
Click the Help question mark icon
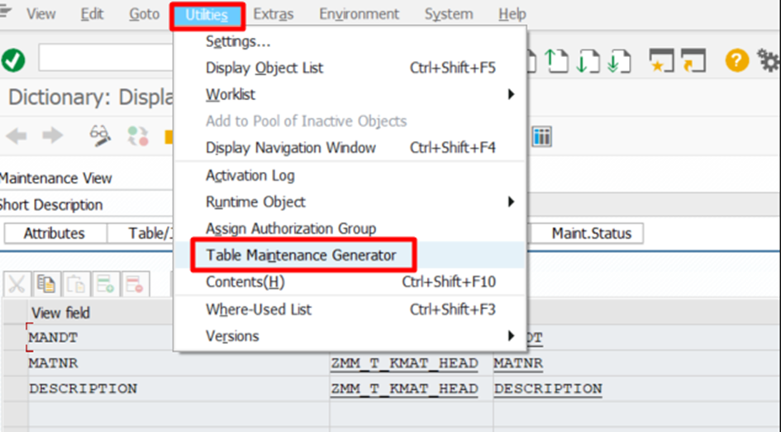click(736, 59)
